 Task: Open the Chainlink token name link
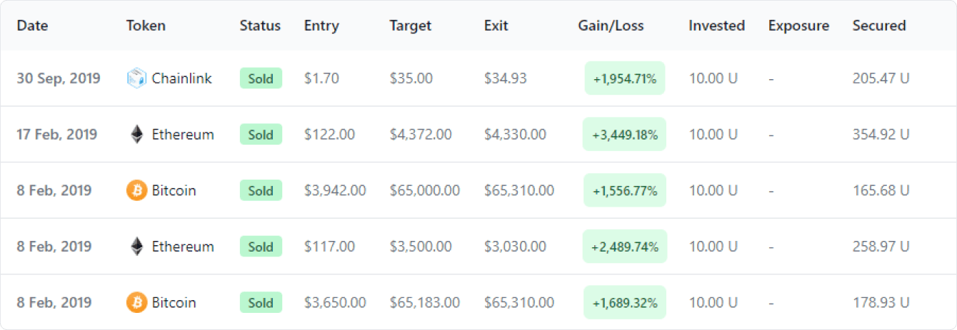(x=182, y=78)
